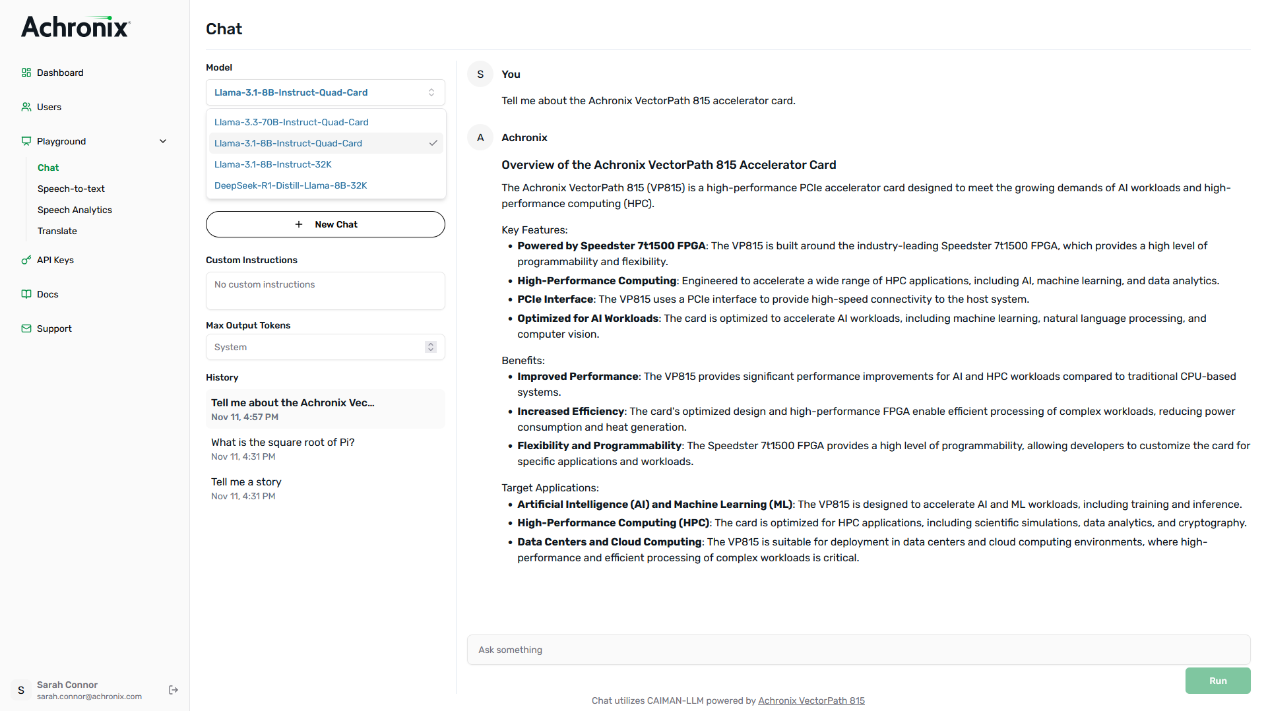The image size is (1266, 711).
Task: Choose DeepSeek-R1-Distill-Llama-8B-32K from model list
Action: [291, 185]
